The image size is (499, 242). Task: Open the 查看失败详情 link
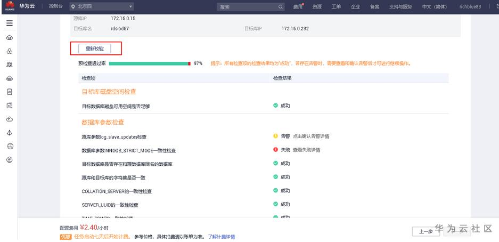tap(306, 150)
